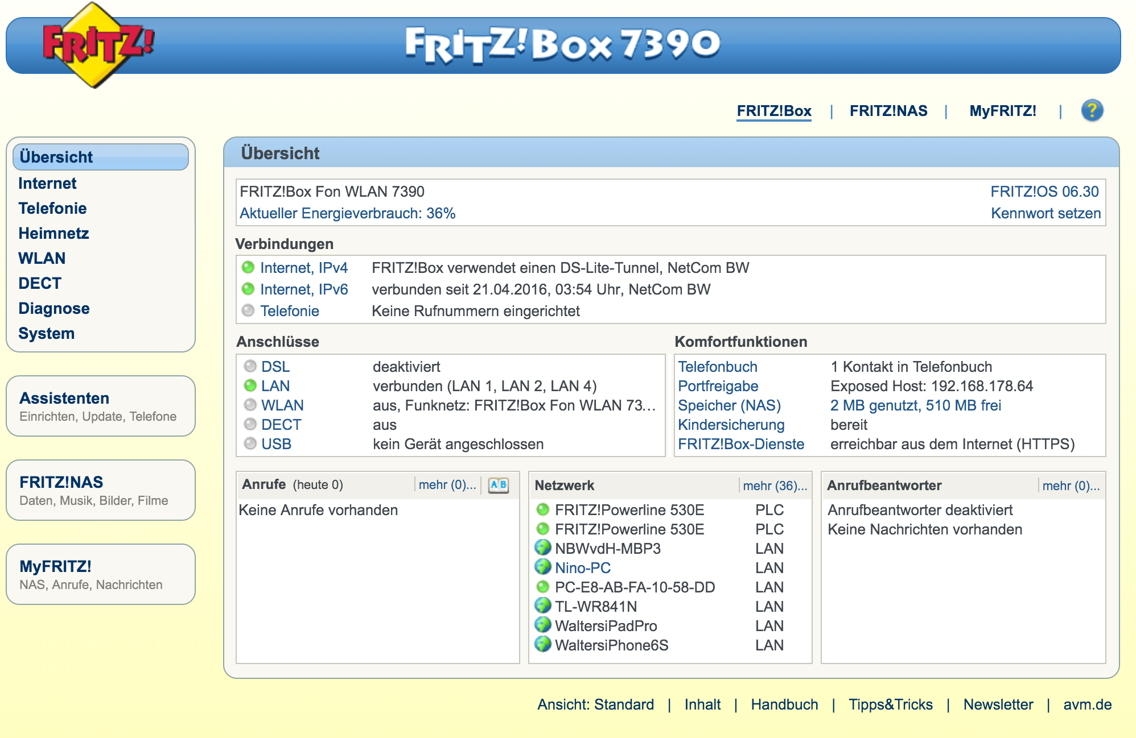Click the green status LED next to Internet, IPv6
Screen dimensions: 1136x738
coord(248,289)
